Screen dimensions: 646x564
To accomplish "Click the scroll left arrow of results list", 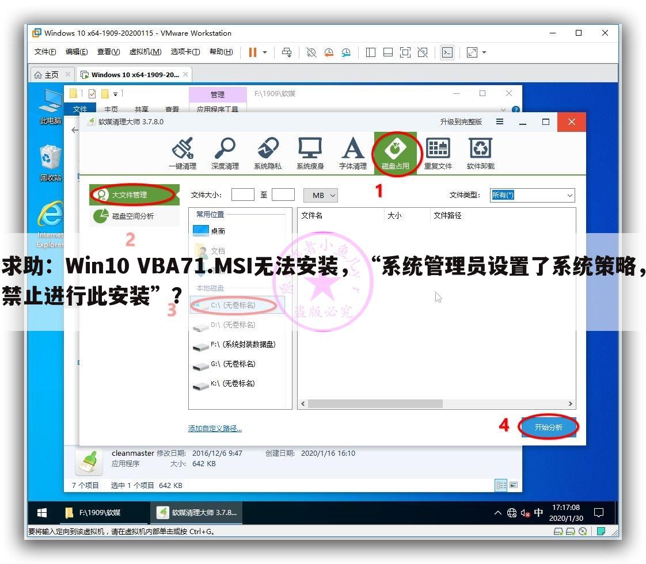I will tap(303, 404).
